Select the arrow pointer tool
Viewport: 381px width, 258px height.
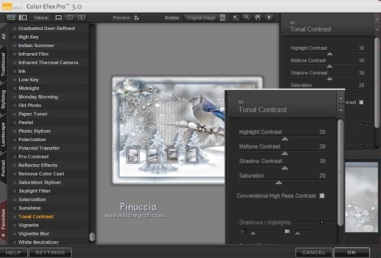[235, 18]
